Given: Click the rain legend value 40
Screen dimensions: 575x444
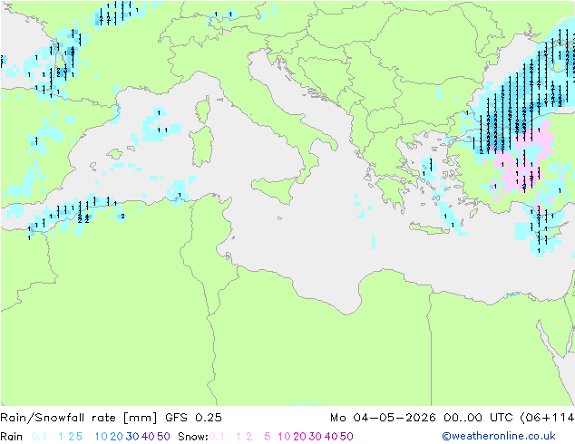Looking at the screenshot, I should click(148, 437).
